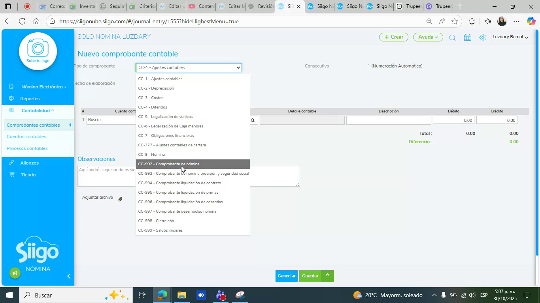Select CC-999 Saldos iniciales option

pyautogui.click(x=193, y=230)
